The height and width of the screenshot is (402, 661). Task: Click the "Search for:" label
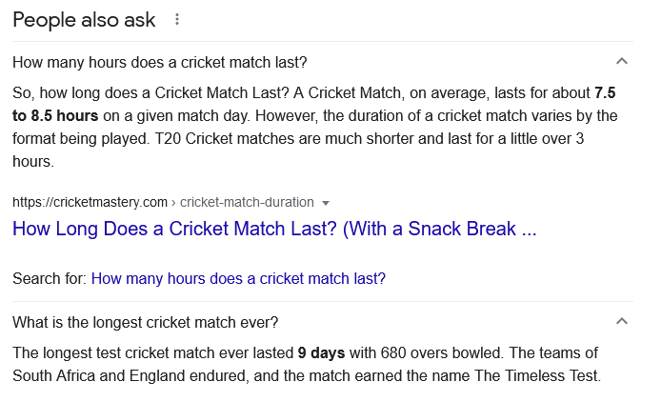[50, 279]
